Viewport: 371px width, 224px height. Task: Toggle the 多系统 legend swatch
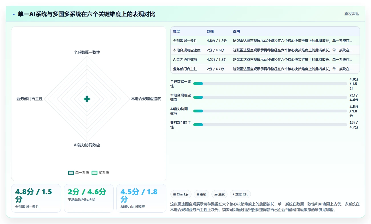point(94,173)
